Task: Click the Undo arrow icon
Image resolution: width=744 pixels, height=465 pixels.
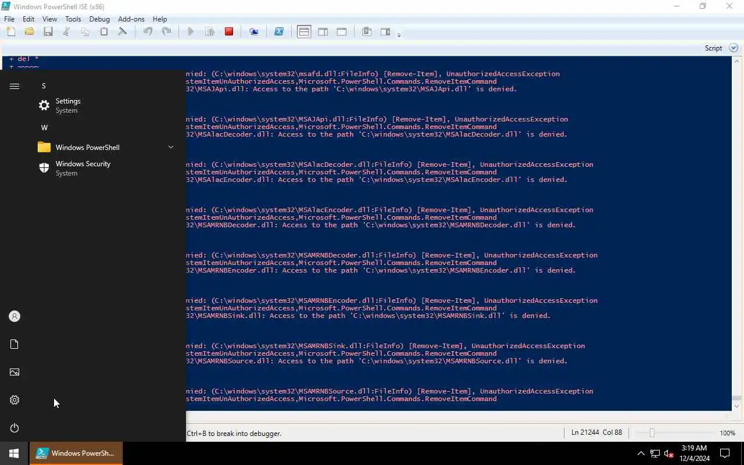Action: [x=148, y=32]
